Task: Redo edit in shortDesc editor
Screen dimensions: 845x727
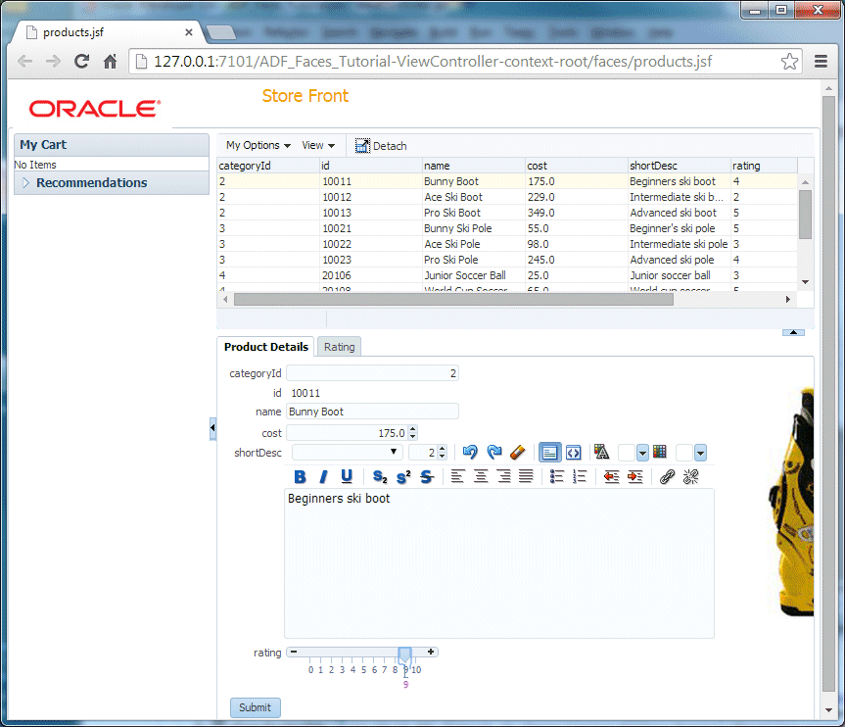Action: click(494, 452)
